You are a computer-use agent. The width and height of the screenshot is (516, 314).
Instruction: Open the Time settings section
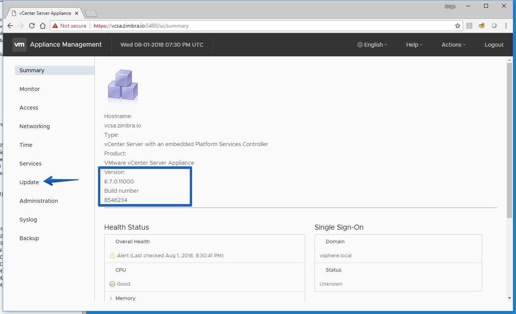pos(26,145)
